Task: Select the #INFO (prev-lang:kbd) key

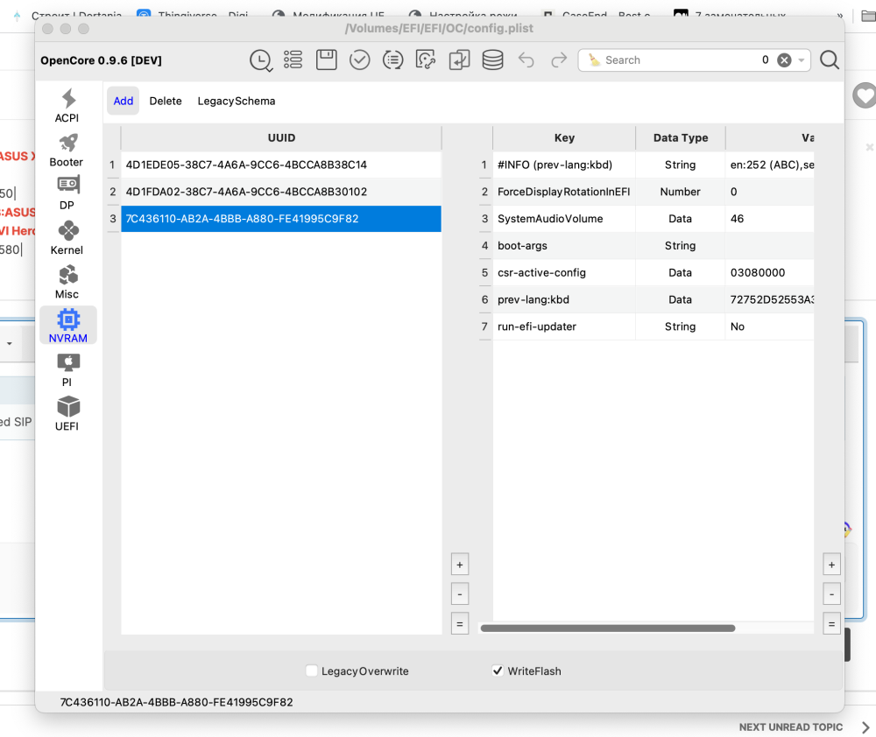Action: tap(564, 165)
